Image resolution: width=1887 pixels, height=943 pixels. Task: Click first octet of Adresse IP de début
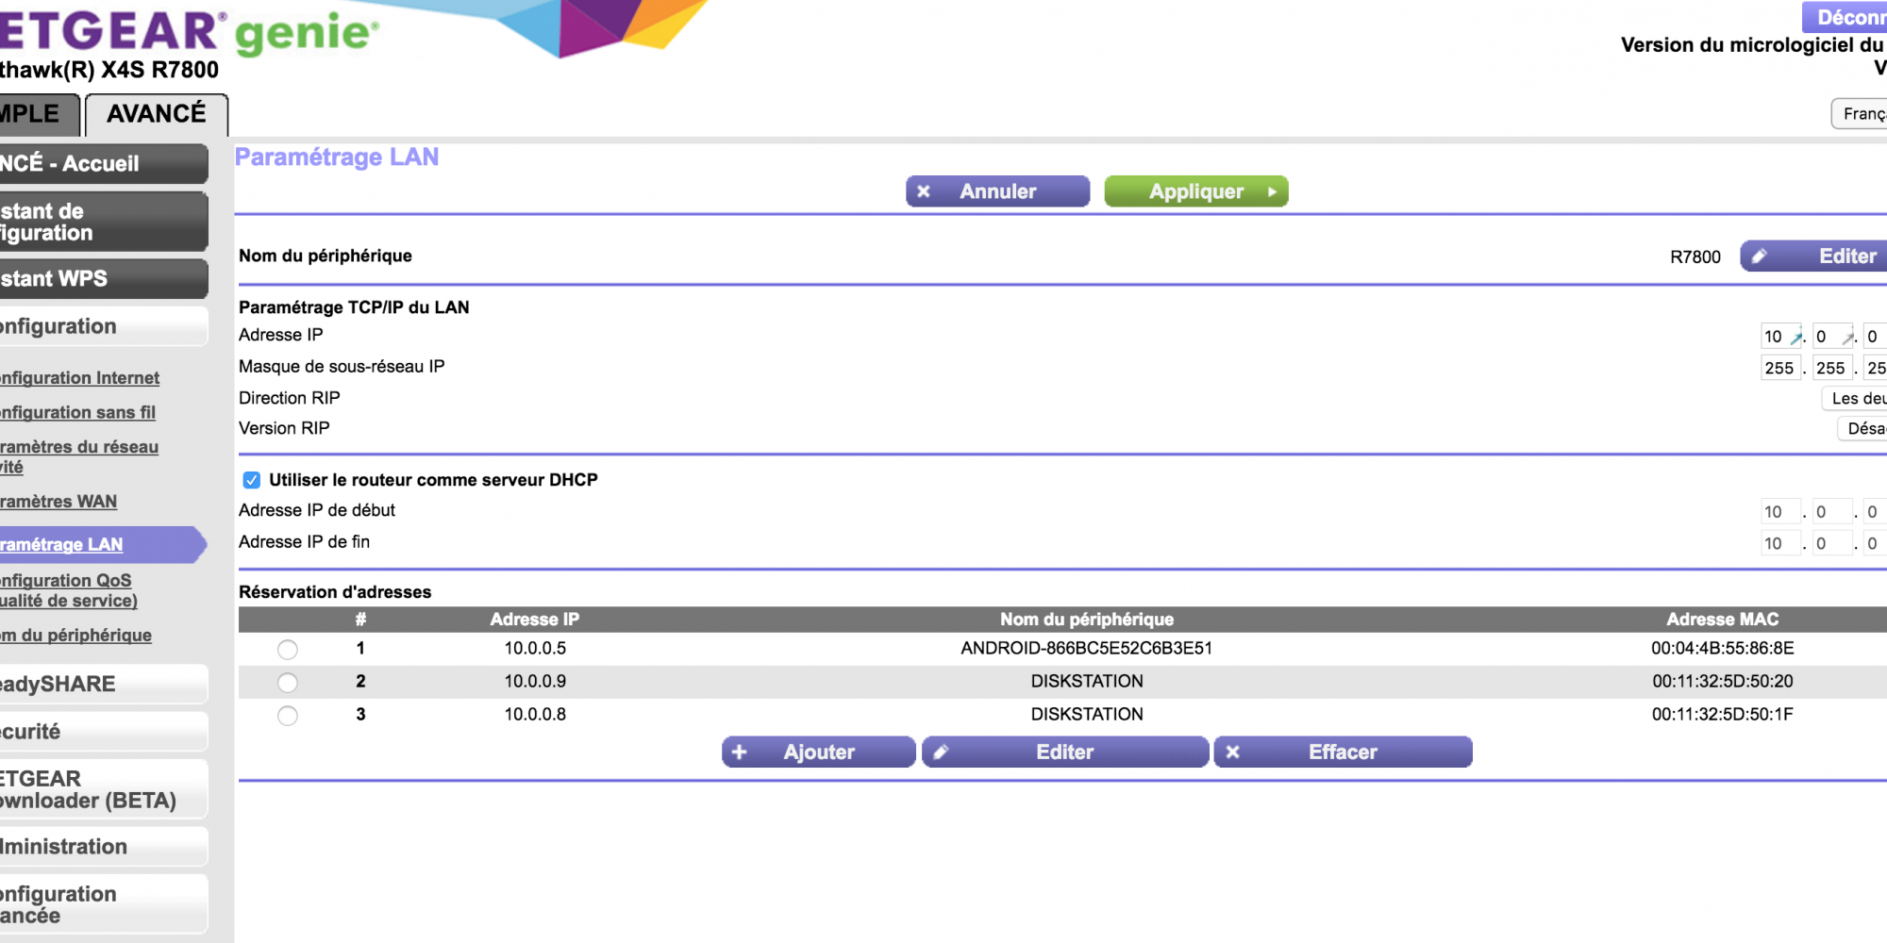point(1781,512)
